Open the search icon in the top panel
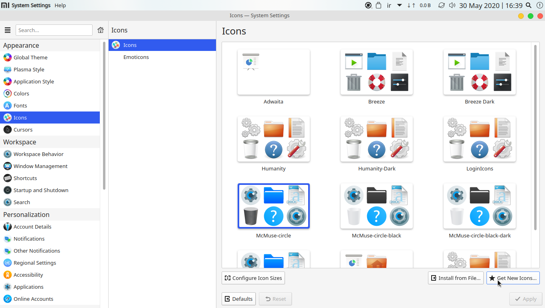 coord(529,6)
